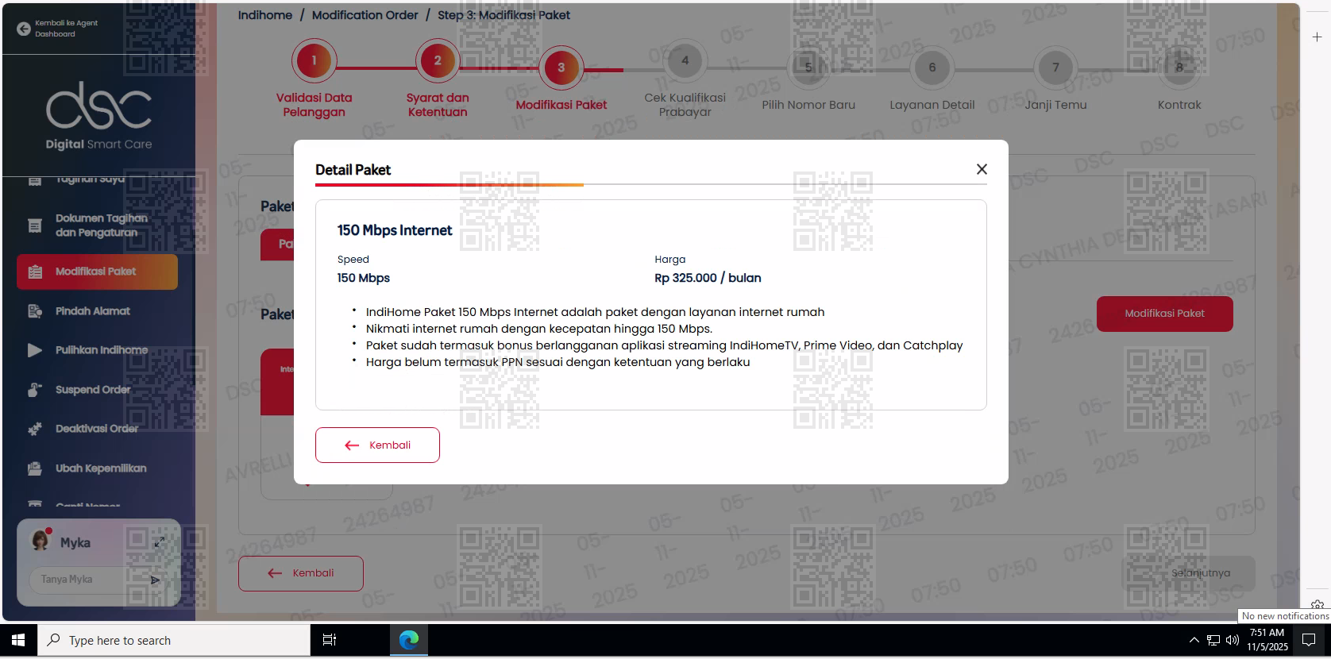Select step 3 Modifikasi Paket circle
1331x659 pixels.
561,67
